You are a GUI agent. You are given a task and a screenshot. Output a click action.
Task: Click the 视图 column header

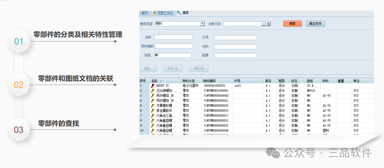(x=283, y=81)
